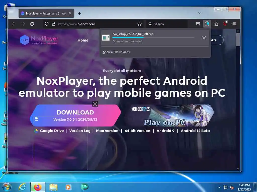The height and width of the screenshot is (192, 257).
Task: Open the muted volume tray icon
Action: click(232, 187)
